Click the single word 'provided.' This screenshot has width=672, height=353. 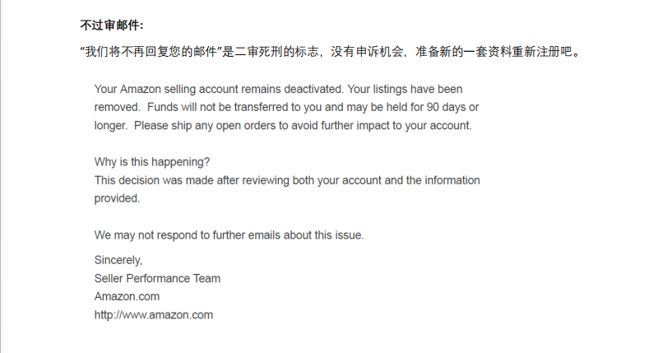(x=117, y=198)
